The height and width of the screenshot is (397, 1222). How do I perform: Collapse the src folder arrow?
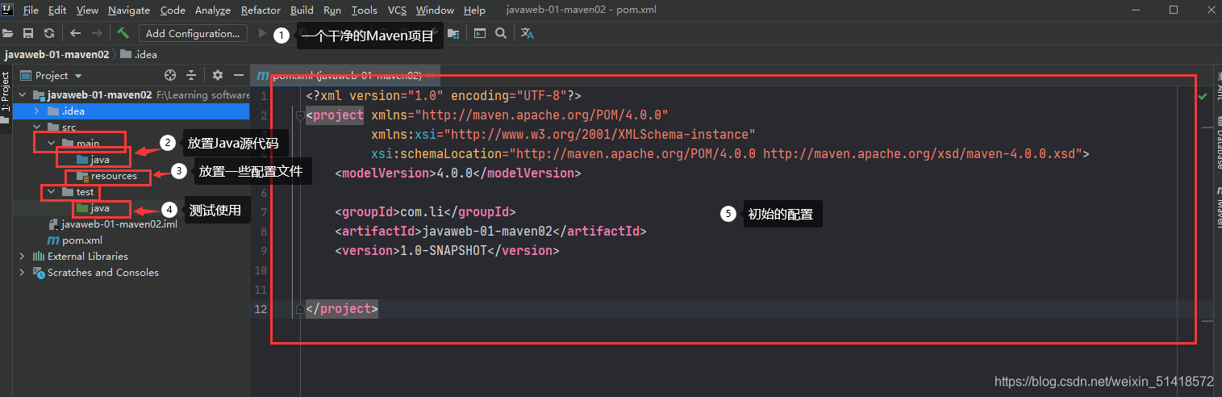pos(36,127)
